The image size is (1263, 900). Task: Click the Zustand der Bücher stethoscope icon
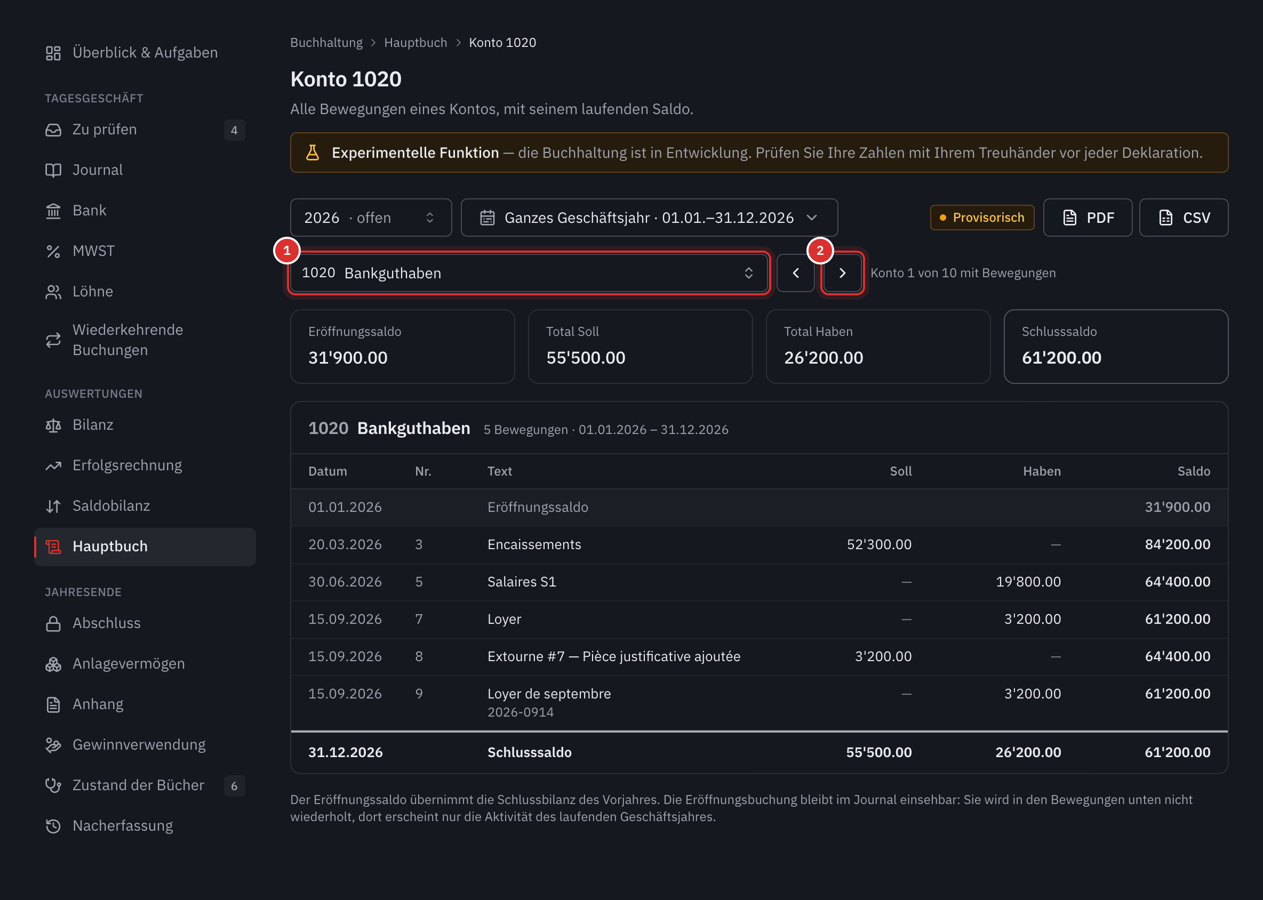pyautogui.click(x=53, y=785)
